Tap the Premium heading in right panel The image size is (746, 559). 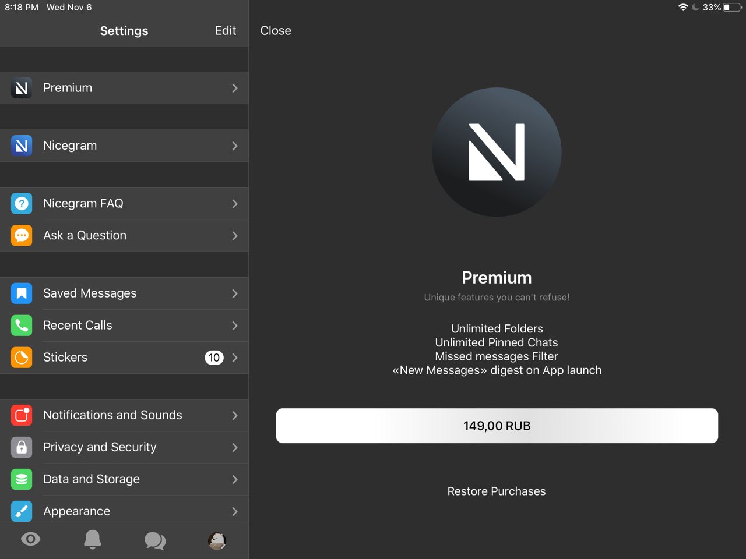coord(497,277)
